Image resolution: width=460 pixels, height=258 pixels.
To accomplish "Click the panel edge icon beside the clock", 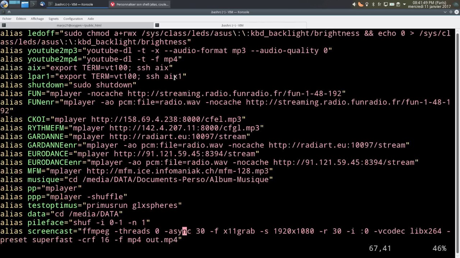I will (x=456, y=4).
